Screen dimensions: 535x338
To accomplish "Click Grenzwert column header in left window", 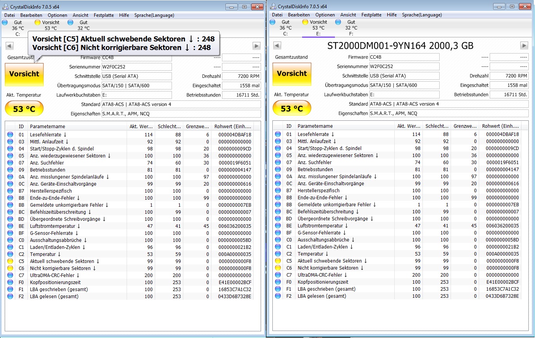I will 197,127.
